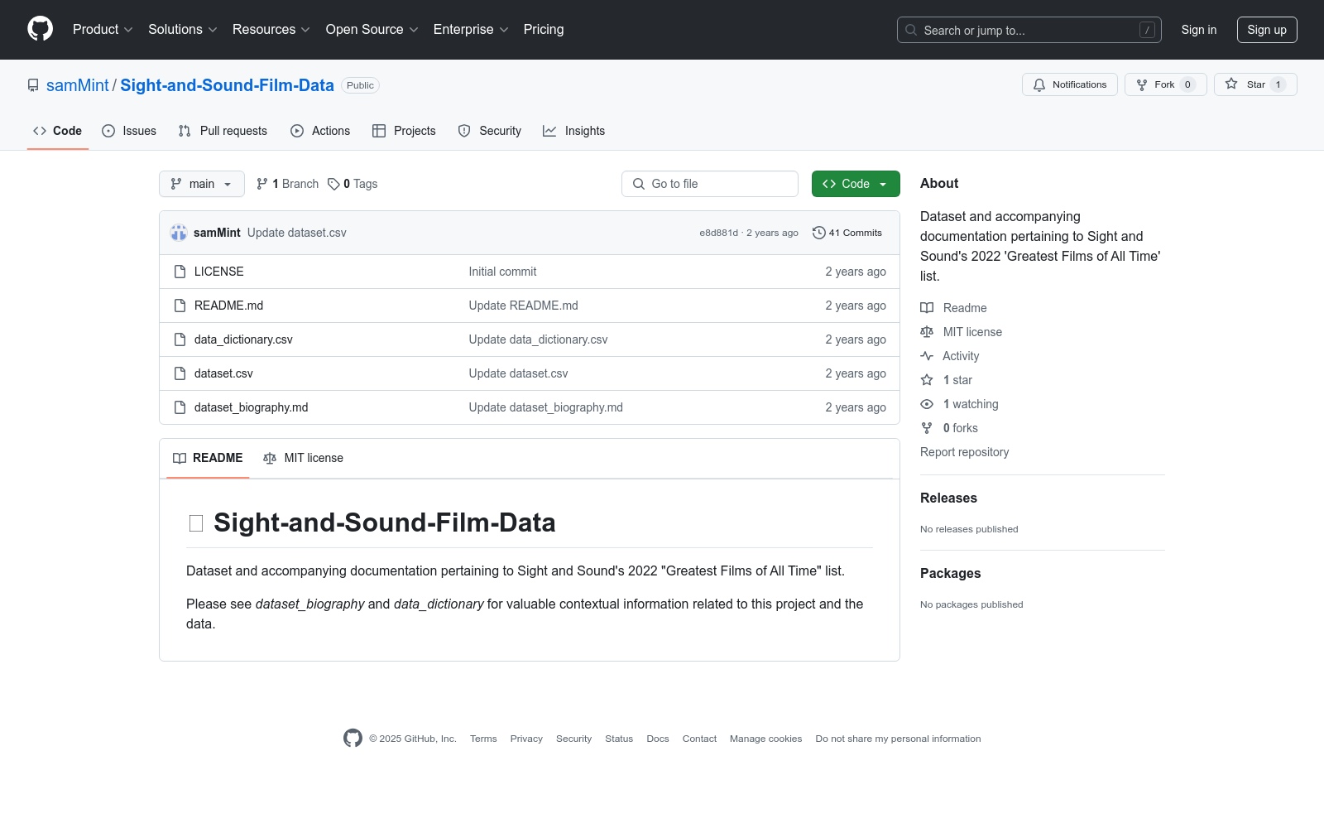Open the Pull requests tab
Viewport: 1324px width, 828px height.
(x=223, y=131)
